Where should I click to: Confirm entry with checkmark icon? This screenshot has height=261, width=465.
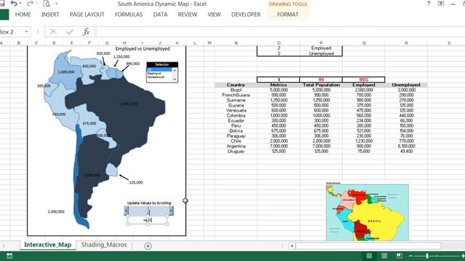pos(70,32)
